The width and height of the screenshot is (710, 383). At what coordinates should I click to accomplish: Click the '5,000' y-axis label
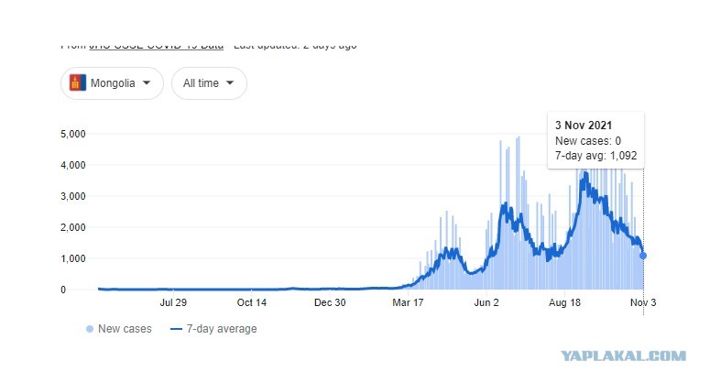pyautogui.click(x=73, y=134)
